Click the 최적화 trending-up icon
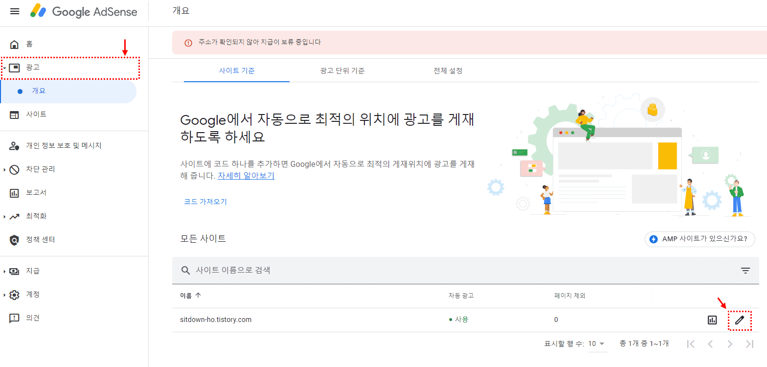The height and width of the screenshot is (367, 767). point(15,216)
